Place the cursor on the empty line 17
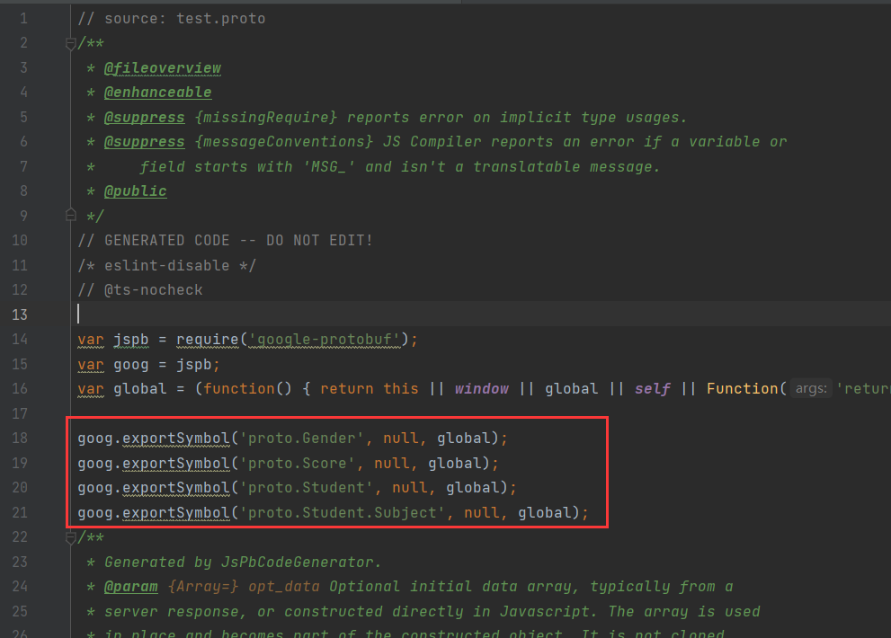The height and width of the screenshot is (638, 891). (x=481, y=413)
